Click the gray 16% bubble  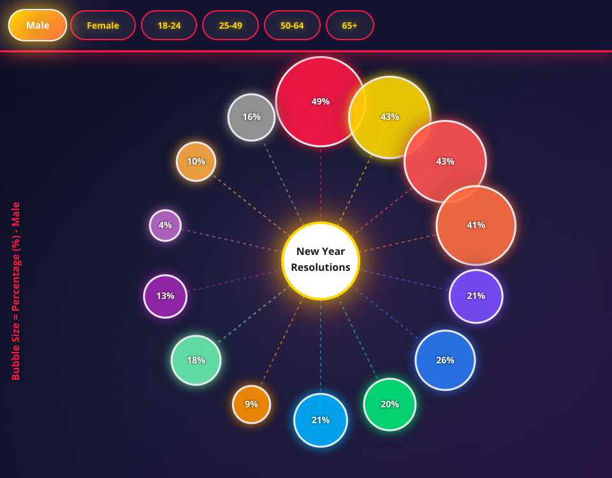point(251,117)
